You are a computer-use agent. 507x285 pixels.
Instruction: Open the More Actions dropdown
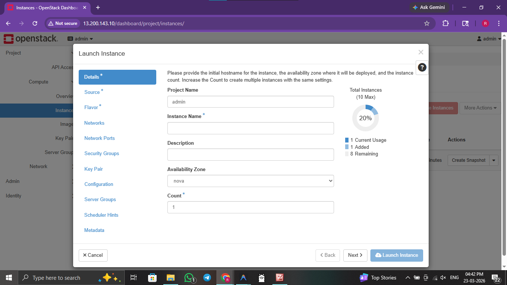[x=481, y=108]
